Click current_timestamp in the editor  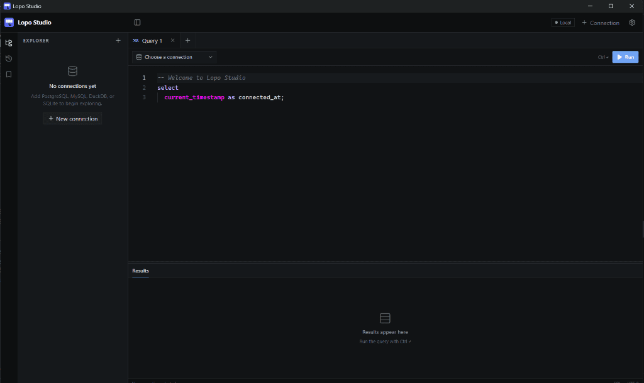[194, 97]
